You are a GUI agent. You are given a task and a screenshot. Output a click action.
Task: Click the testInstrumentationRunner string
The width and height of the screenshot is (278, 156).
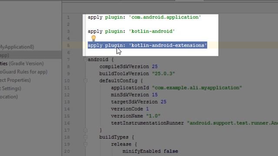click(x=232, y=123)
